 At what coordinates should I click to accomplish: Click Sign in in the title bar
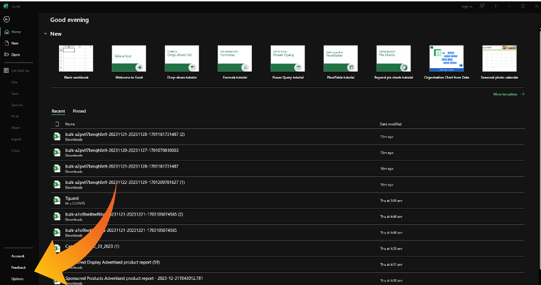(x=466, y=6)
